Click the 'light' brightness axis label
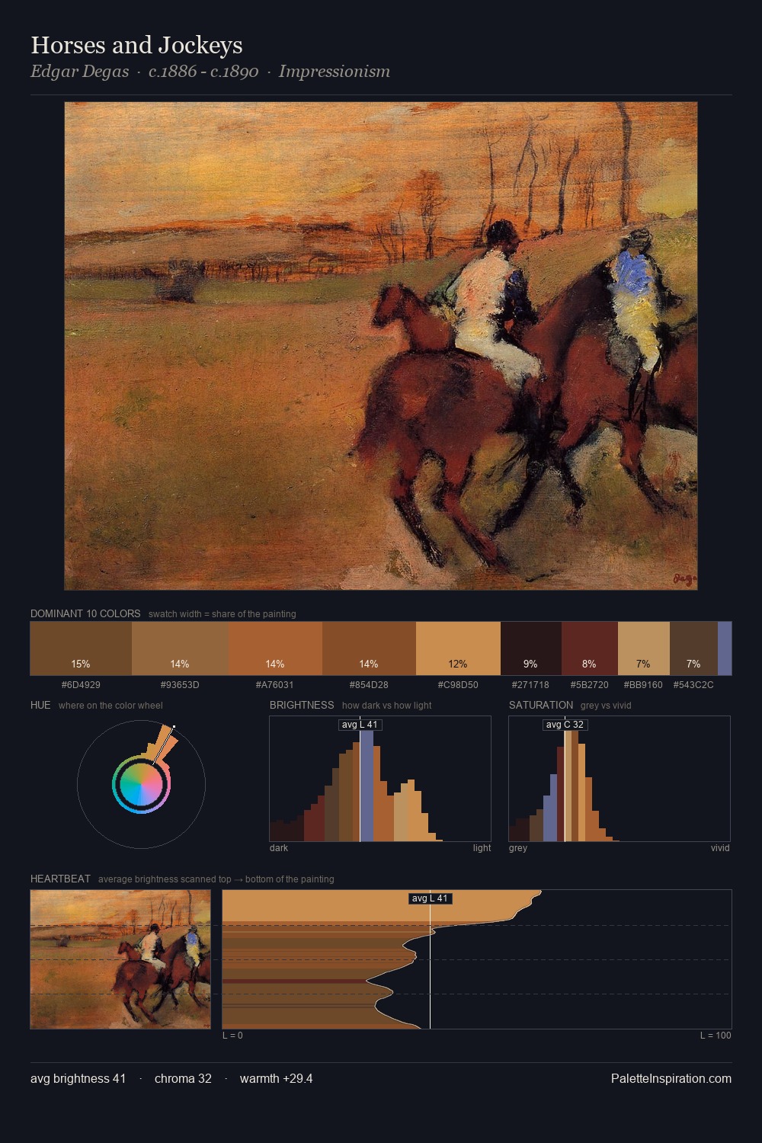Screen dimensions: 762x1143 (x=482, y=847)
